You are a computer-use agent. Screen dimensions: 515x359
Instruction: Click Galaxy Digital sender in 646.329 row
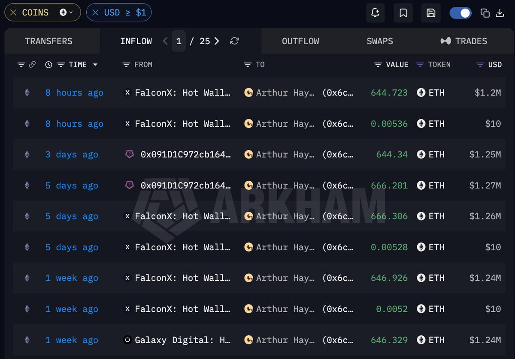pos(183,340)
